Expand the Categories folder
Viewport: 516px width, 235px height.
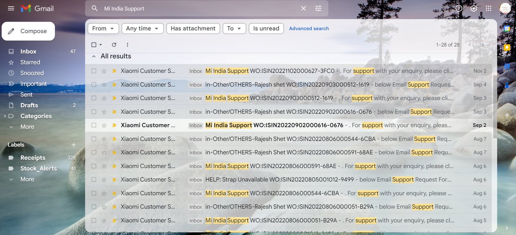(5, 116)
